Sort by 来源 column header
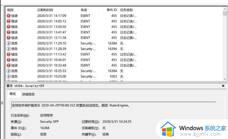Screen dimensions: 228x139 [x=84, y=10]
